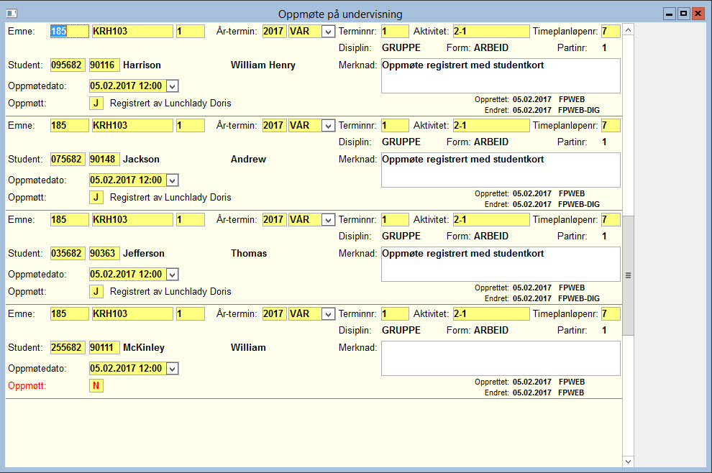Click the empty Merknad box in McKinley's record
Viewport: 712px width, 473px height.
501,359
